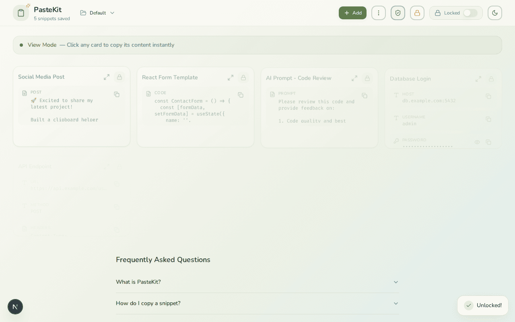Viewport: 515px width, 322px height.
Task: Copy the Social Media Post content
Action: (117, 94)
